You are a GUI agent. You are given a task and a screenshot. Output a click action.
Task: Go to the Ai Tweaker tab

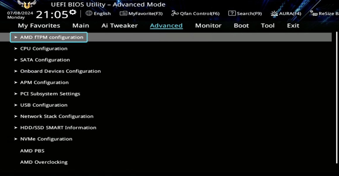coord(120,25)
